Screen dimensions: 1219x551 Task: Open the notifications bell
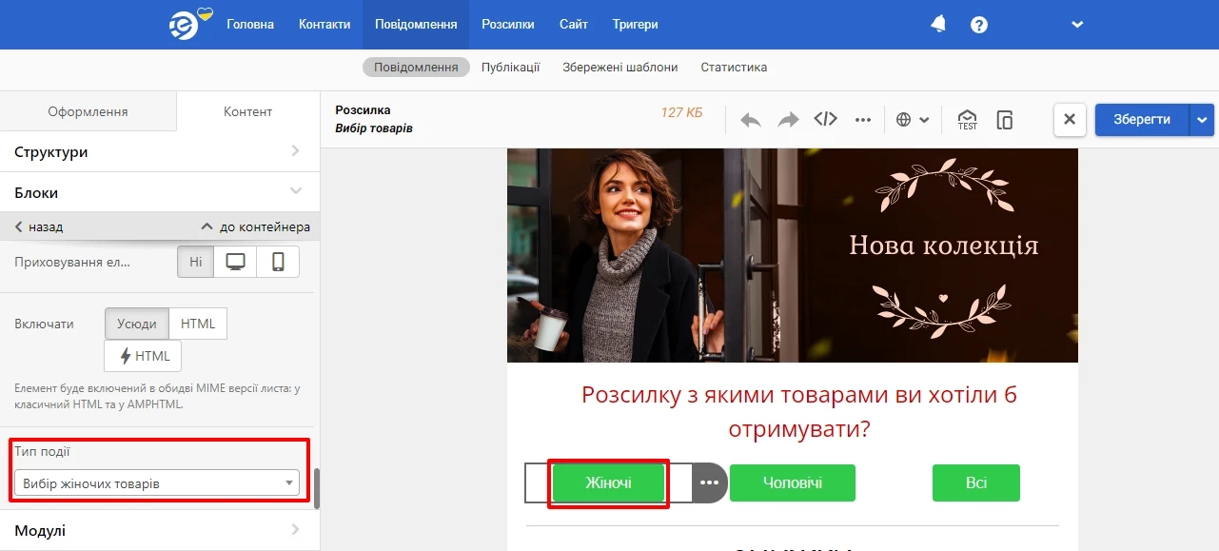[938, 24]
